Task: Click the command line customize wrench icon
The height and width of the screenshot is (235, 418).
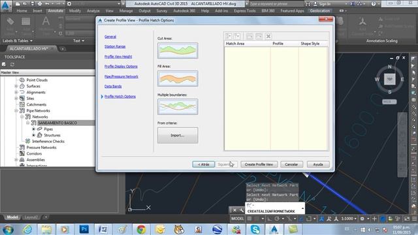Action: pos(242,210)
